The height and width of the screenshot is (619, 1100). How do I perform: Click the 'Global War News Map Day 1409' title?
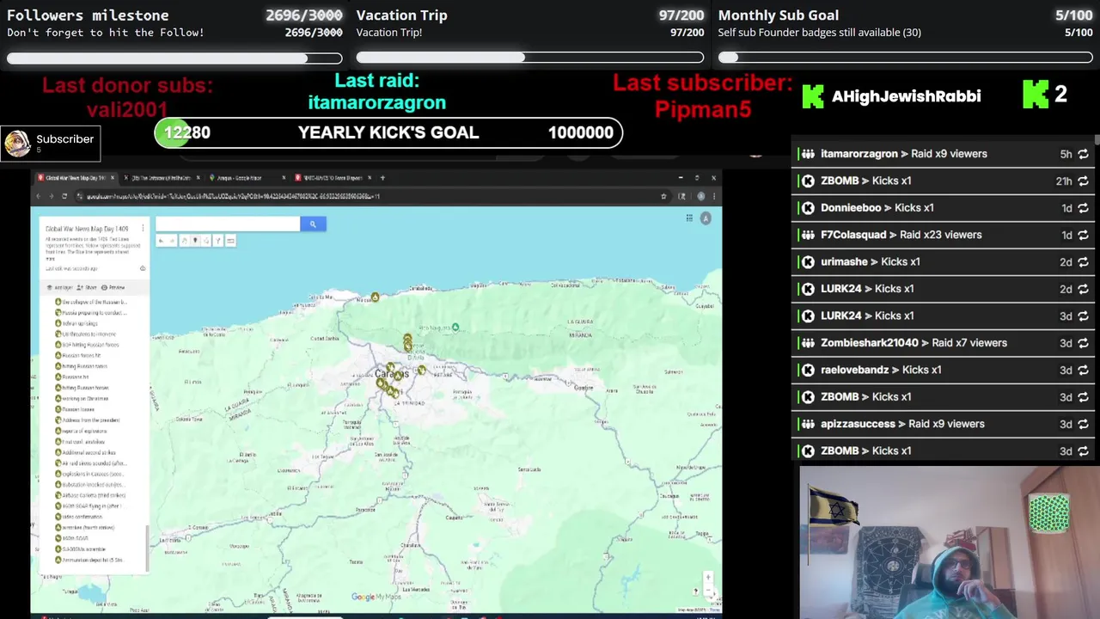[87, 229]
